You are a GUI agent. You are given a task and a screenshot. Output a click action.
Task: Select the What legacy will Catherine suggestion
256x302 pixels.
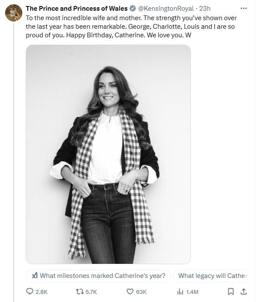click(210, 275)
